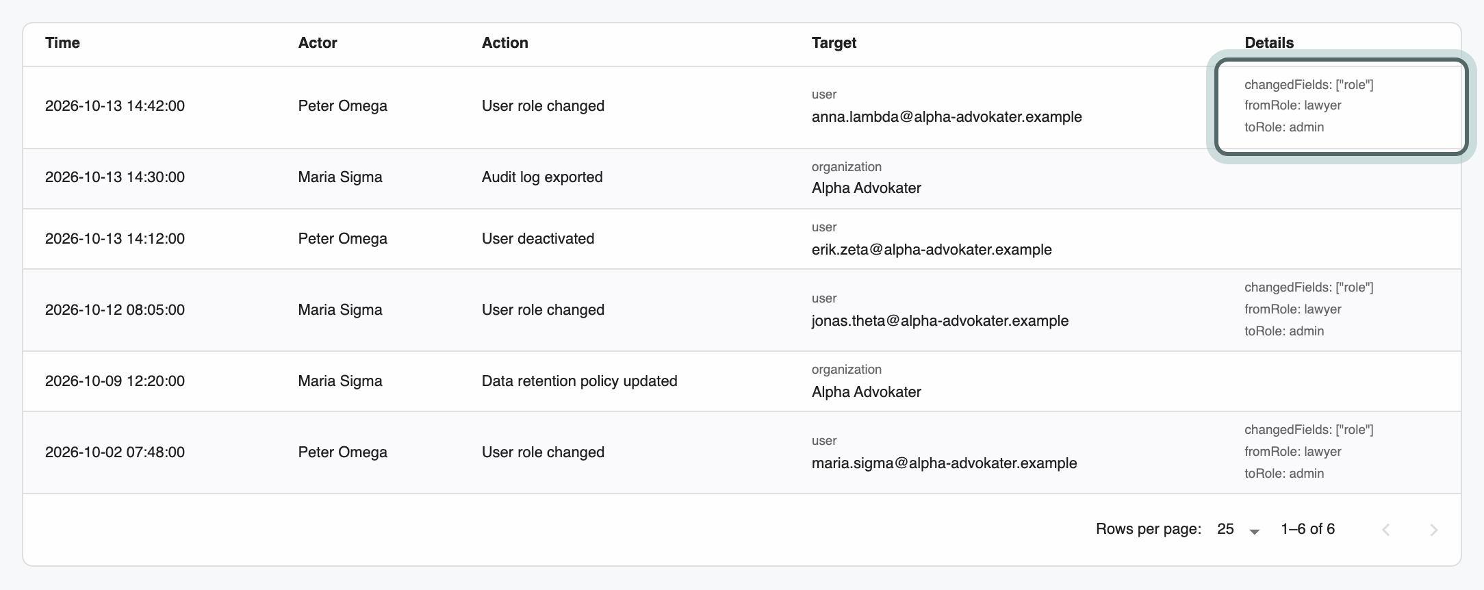Click User role changed for maria.sigma
The width and height of the screenshot is (1484, 590).
point(543,452)
